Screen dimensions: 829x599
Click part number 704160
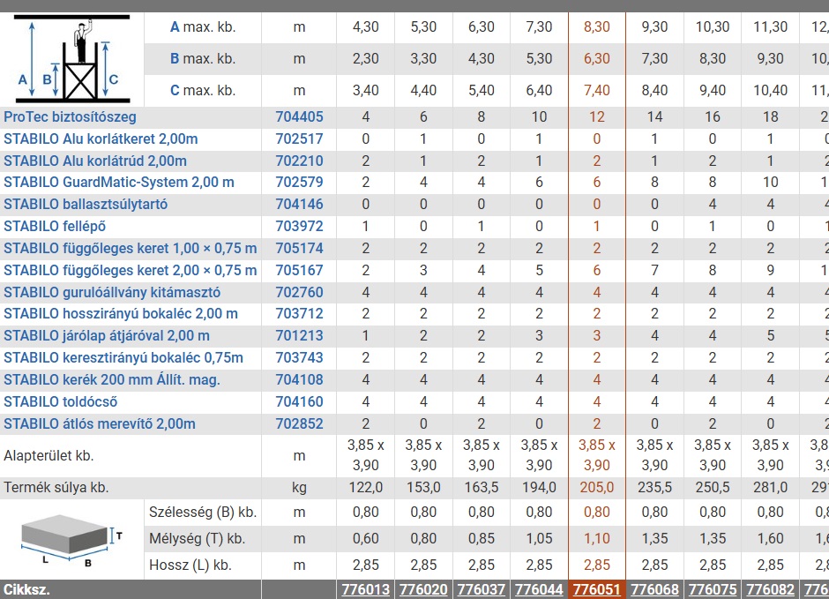point(299,401)
